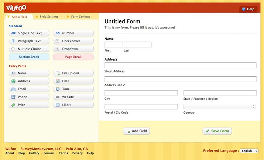Click the Dropdown field arrow icon

[57, 49]
